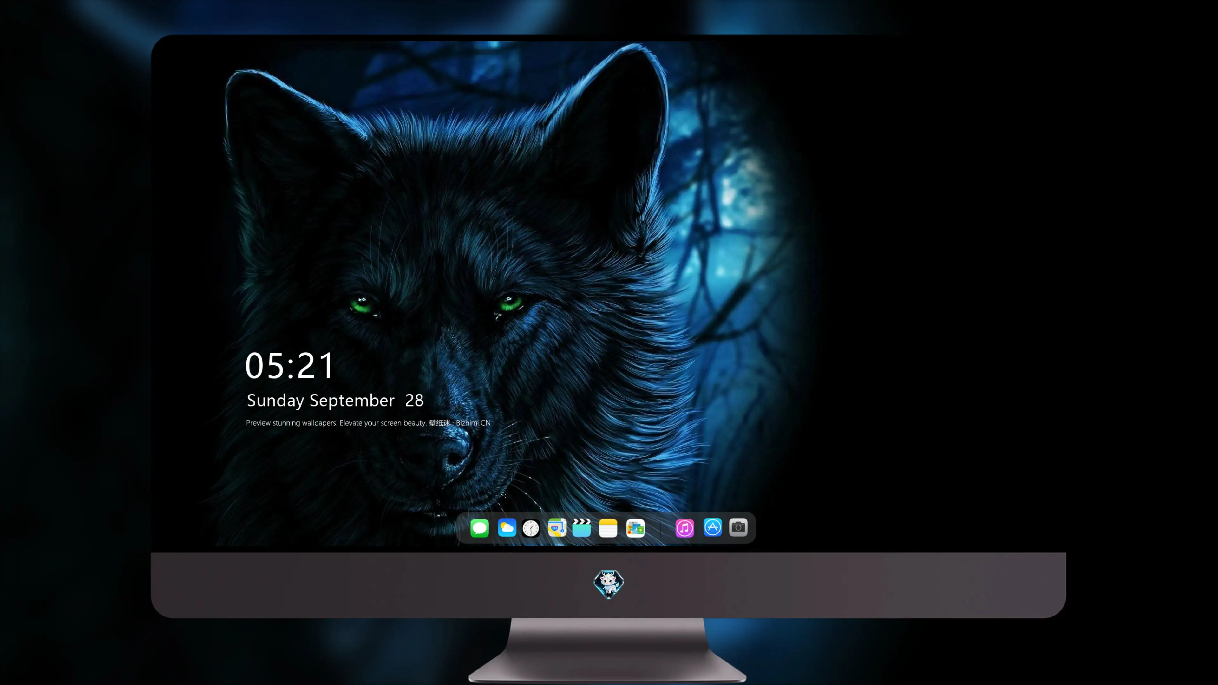Viewport: 1218px width, 685px height.
Task: Open the Maps app in the dock
Action: [557, 528]
